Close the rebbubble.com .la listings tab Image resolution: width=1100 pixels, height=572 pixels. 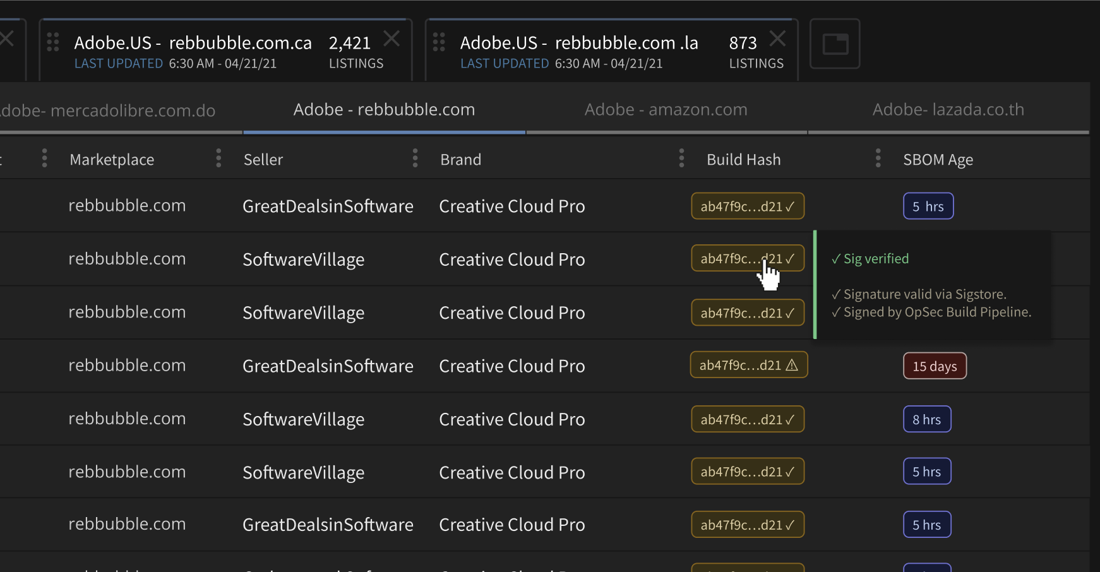click(x=777, y=39)
